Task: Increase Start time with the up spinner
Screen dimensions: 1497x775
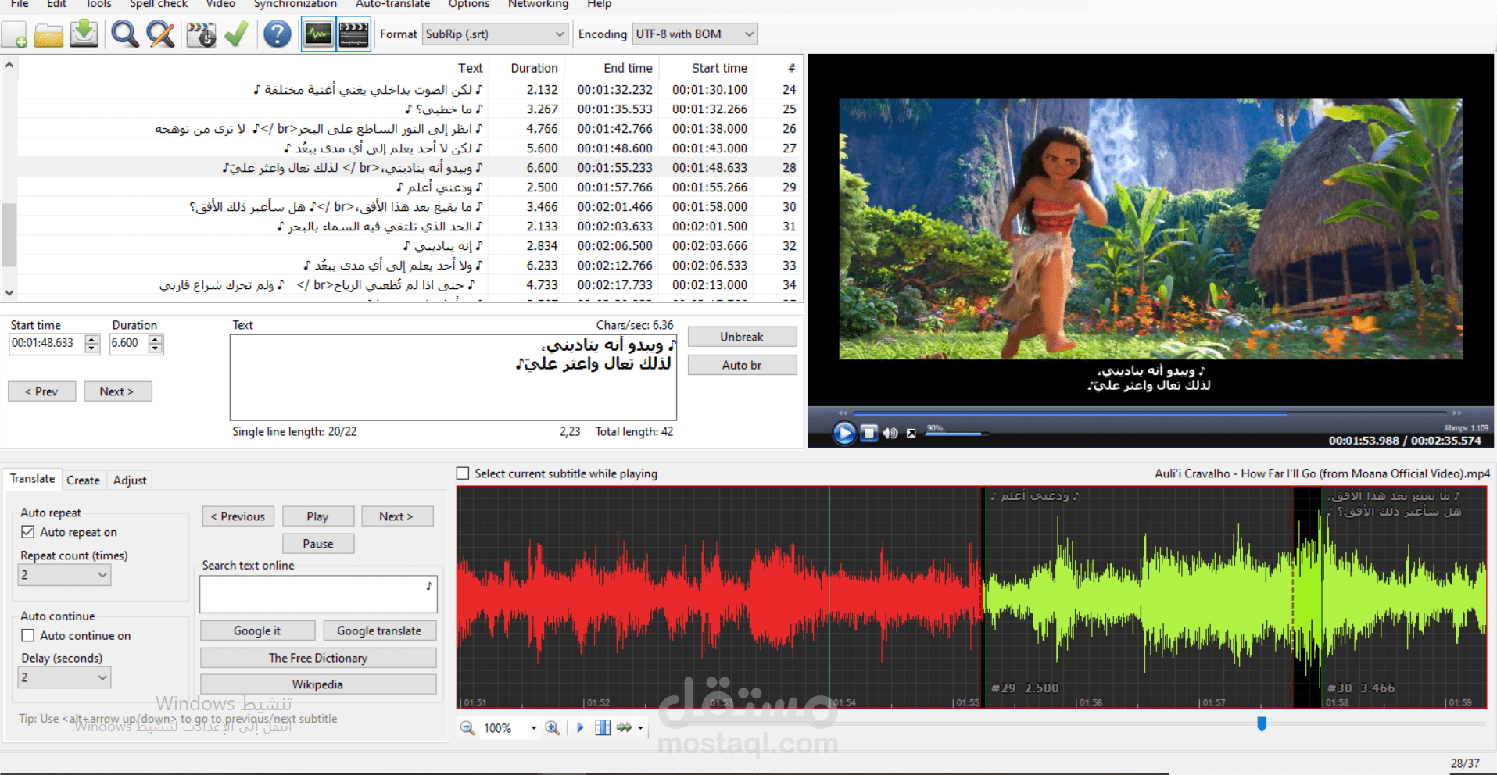Action: pyautogui.click(x=92, y=339)
